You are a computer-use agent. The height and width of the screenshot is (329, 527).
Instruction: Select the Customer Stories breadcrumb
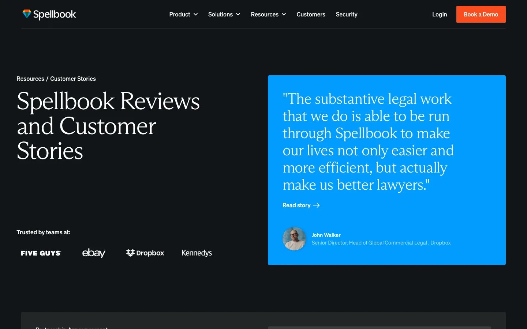pos(73,79)
